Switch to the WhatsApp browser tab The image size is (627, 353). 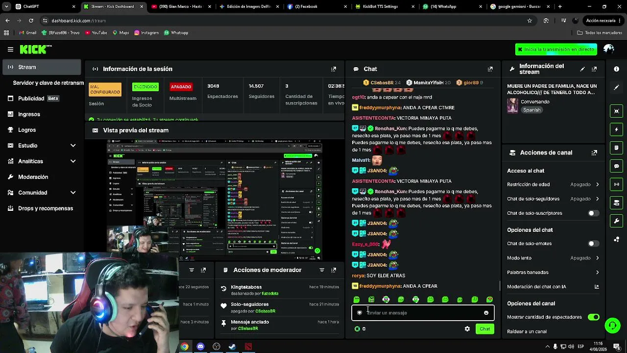pyautogui.click(x=452, y=6)
